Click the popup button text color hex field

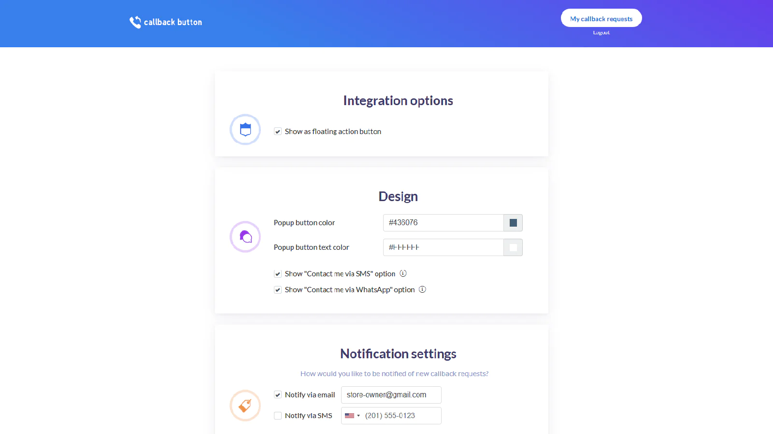(x=443, y=247)
